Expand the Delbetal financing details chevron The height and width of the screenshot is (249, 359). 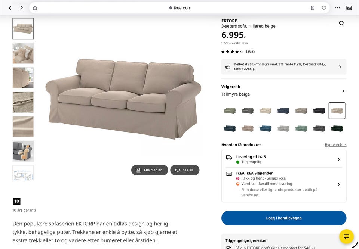(x=340, y=67)
